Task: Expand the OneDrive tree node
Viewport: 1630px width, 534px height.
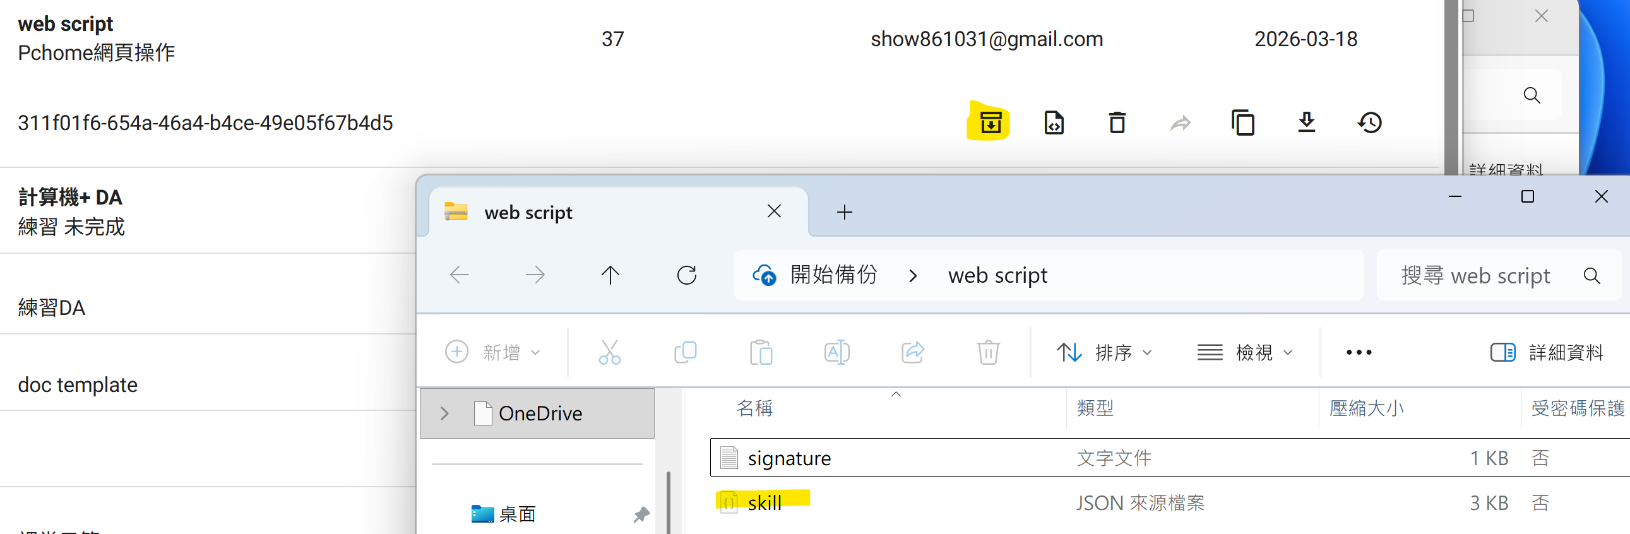Action: [444, 413]
